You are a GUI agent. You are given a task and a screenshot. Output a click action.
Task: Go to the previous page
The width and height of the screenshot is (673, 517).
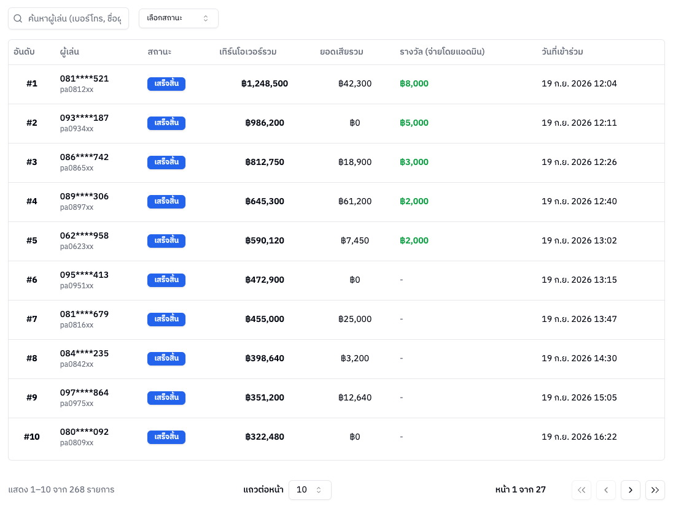[x=606, y=490]
